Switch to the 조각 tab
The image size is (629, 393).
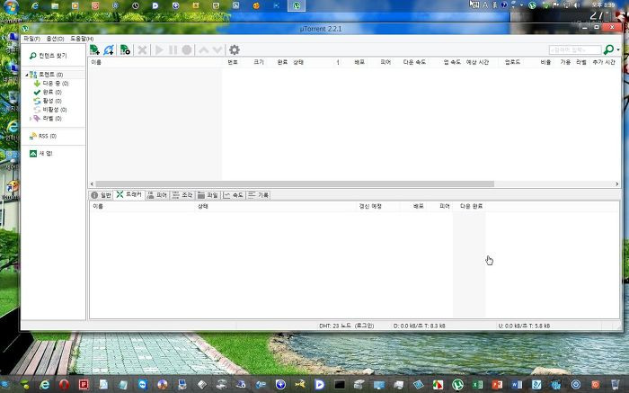182,195
